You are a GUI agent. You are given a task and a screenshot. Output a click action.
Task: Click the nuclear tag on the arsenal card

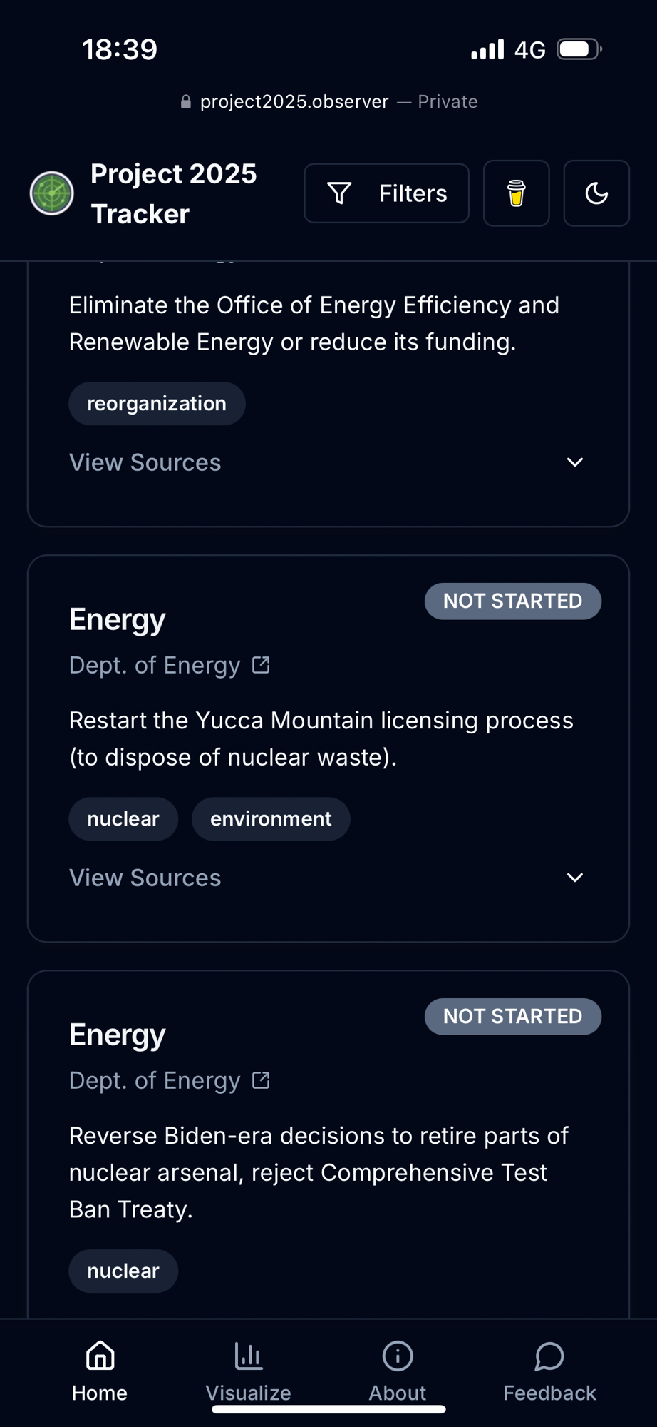coord(123,1271)
